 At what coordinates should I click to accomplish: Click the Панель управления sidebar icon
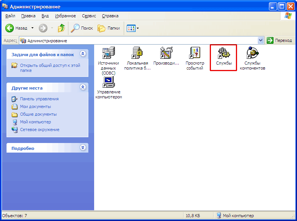click(14, 99)
